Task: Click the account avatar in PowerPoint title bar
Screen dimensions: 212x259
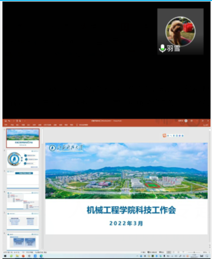Action: (186, 121)
